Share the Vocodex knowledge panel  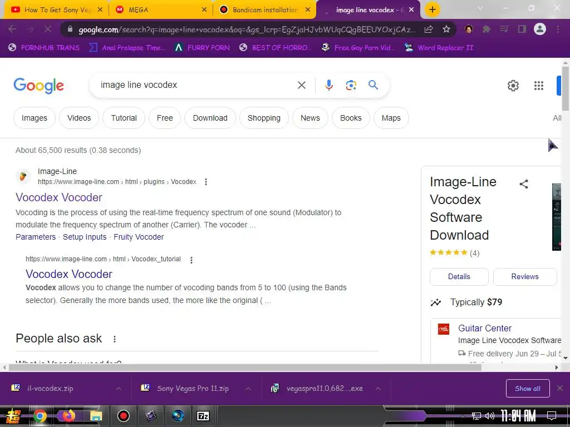(x=523, y=183)
